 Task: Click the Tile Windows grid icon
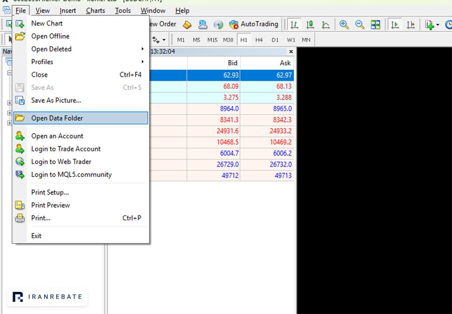[375, 25]
